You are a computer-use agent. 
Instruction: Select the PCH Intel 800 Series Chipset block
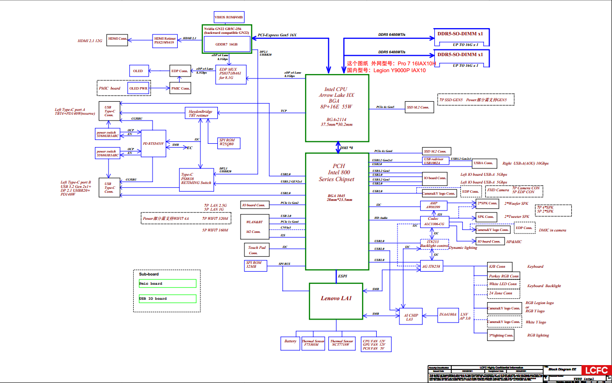coord(337,211)
